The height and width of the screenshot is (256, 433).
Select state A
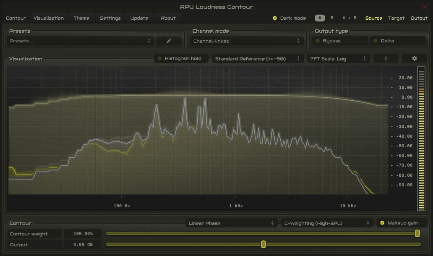pyautogui.click(x=320, y=18)
